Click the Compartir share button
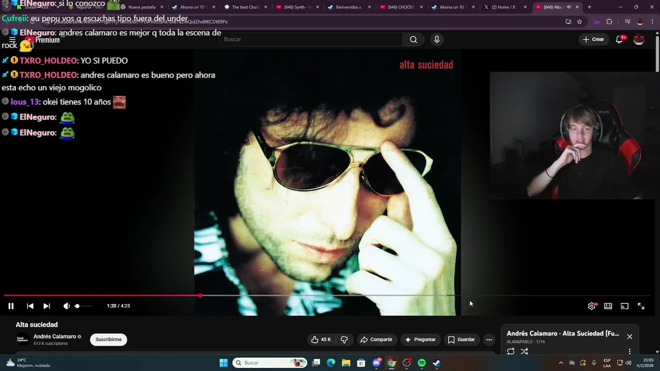 click(376, 340)
